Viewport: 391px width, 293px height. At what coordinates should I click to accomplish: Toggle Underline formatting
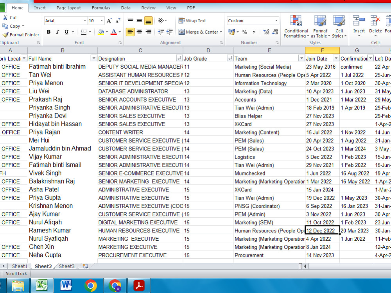point(66,32)
